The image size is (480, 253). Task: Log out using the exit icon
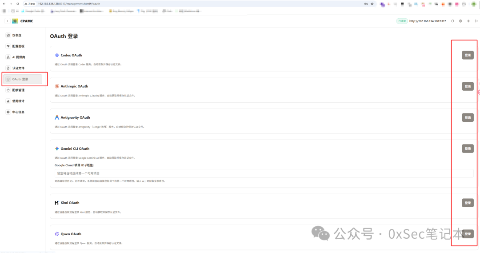click(x=476, y=21)
